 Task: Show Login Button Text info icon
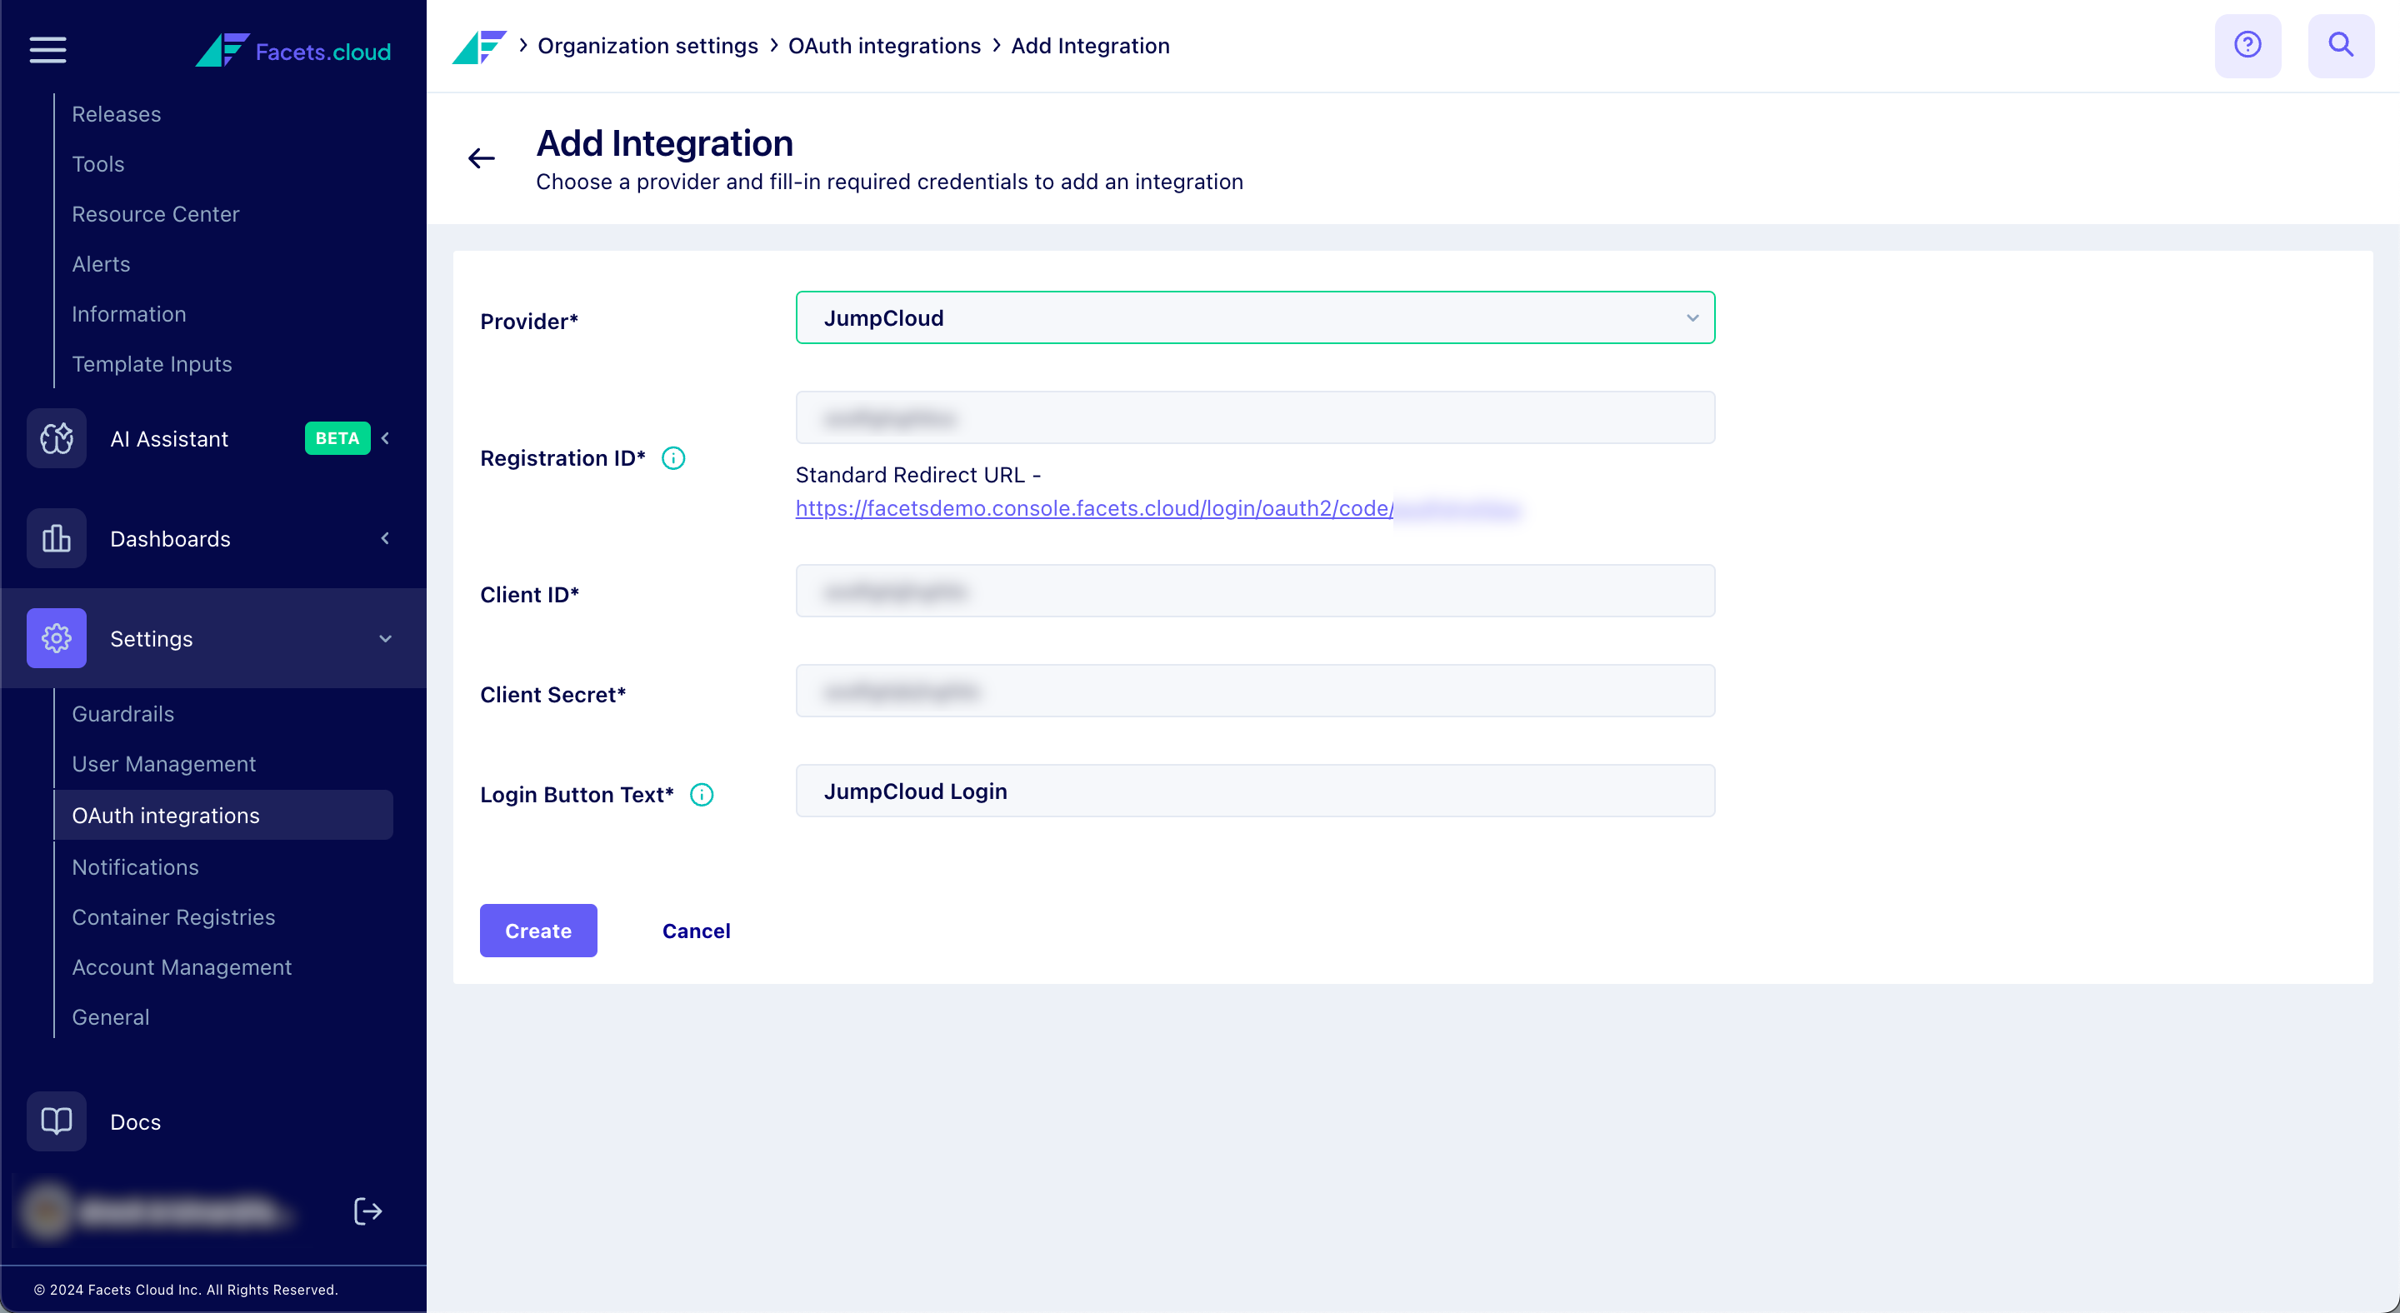click(702, 794)
